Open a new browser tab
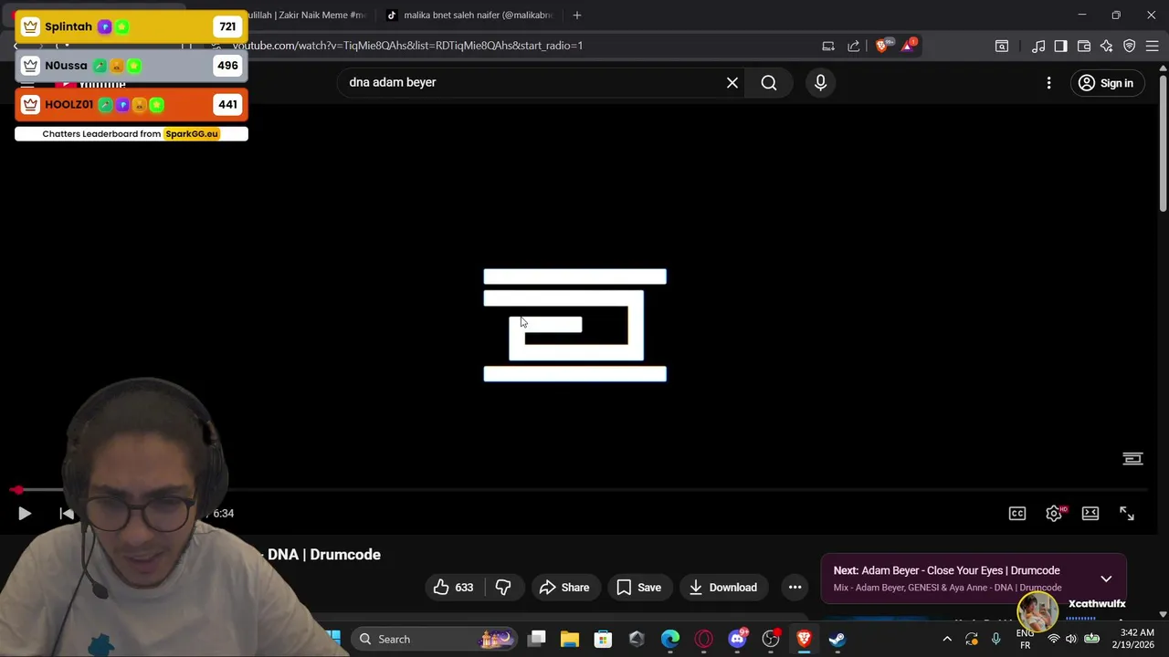The image size is (1169, 657). pos(576,15)
